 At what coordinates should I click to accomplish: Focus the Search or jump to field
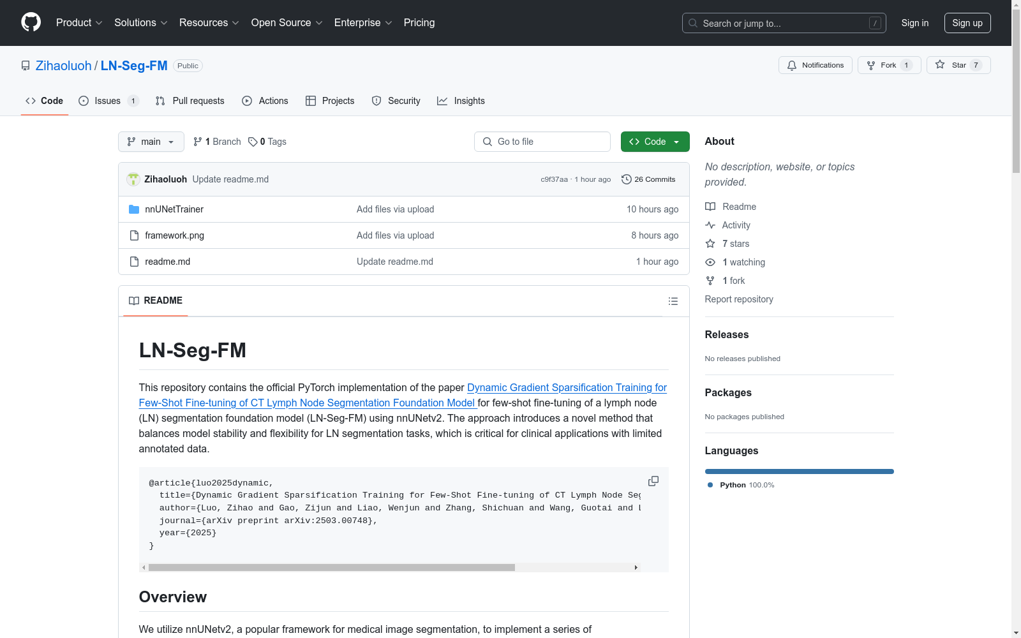pos(784,23)
